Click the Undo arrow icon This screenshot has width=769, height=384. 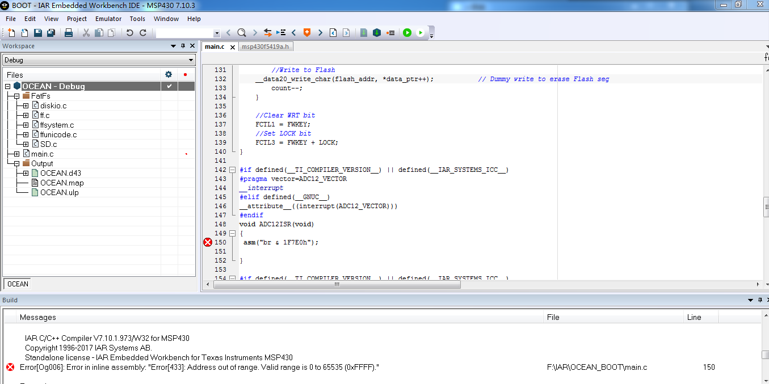pos(129,33)
